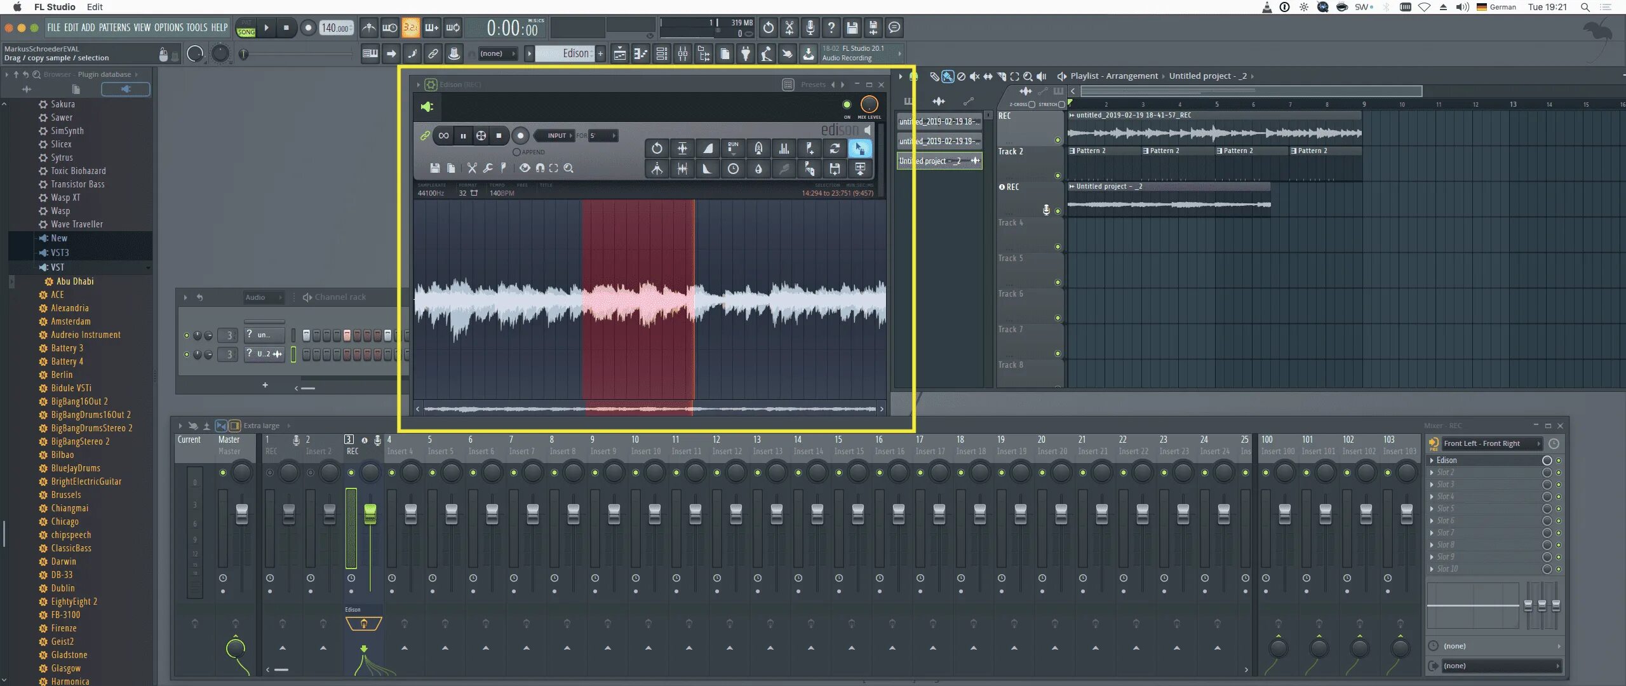Click the Edison time stretch clock icon
Screen dimensions: 1626x686
(733, 169)
